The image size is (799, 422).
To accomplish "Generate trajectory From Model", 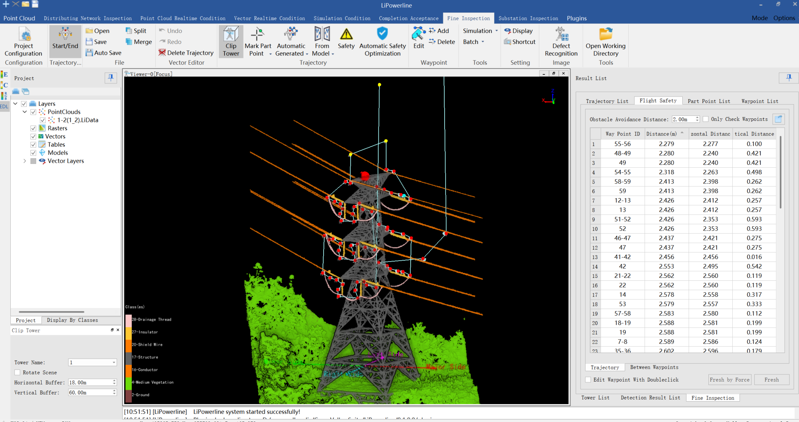I will pyautogui.click(x=323, y=42).
